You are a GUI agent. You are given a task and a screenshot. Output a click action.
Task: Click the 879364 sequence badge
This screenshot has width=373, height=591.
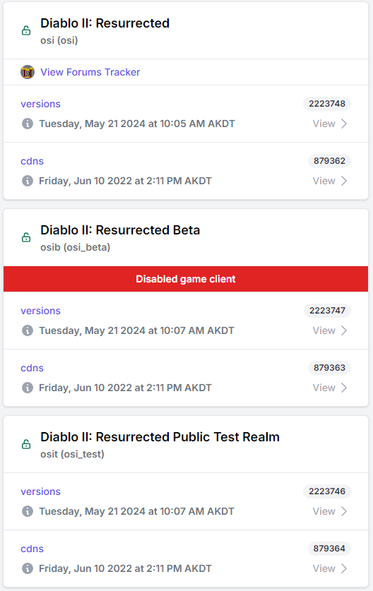click(329, 549)
